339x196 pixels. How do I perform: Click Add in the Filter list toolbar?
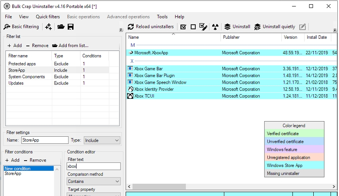click(15, 45)
